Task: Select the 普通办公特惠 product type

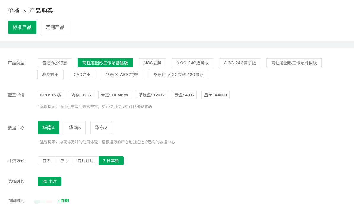Action: 55,63
